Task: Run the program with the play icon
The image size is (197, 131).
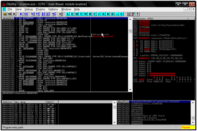Action: [21, 14]
